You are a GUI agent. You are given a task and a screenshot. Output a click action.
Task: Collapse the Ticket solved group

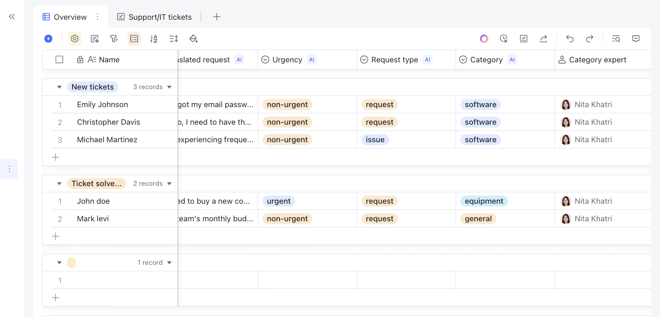59,184
